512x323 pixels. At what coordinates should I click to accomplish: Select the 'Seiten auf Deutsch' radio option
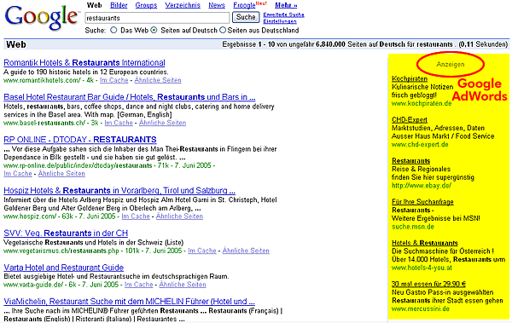pyautogui.click(x=154, y=31)
